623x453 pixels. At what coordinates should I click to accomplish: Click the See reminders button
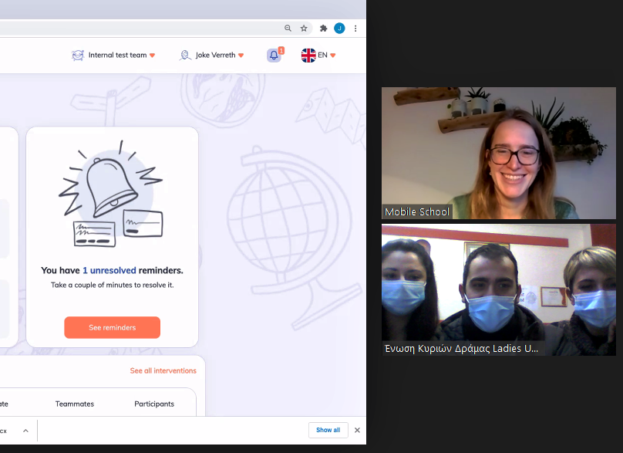coord(112,327)
